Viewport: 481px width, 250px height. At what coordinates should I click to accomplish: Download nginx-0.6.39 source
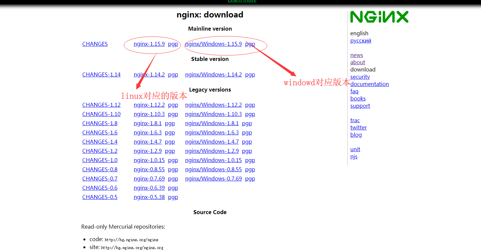click(x=149, y=188)
